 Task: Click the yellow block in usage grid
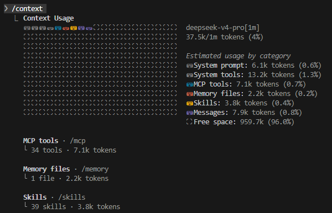(74, 28)
